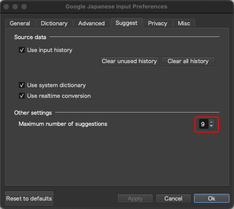Click Clear all history button
This screenshot has width=234, height=209.
(x=188, y=61)
